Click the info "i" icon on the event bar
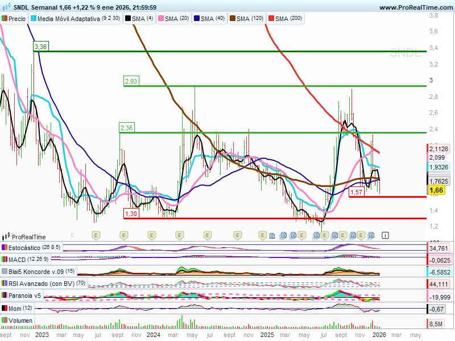455x341 pixels. [x=385, y=235]
